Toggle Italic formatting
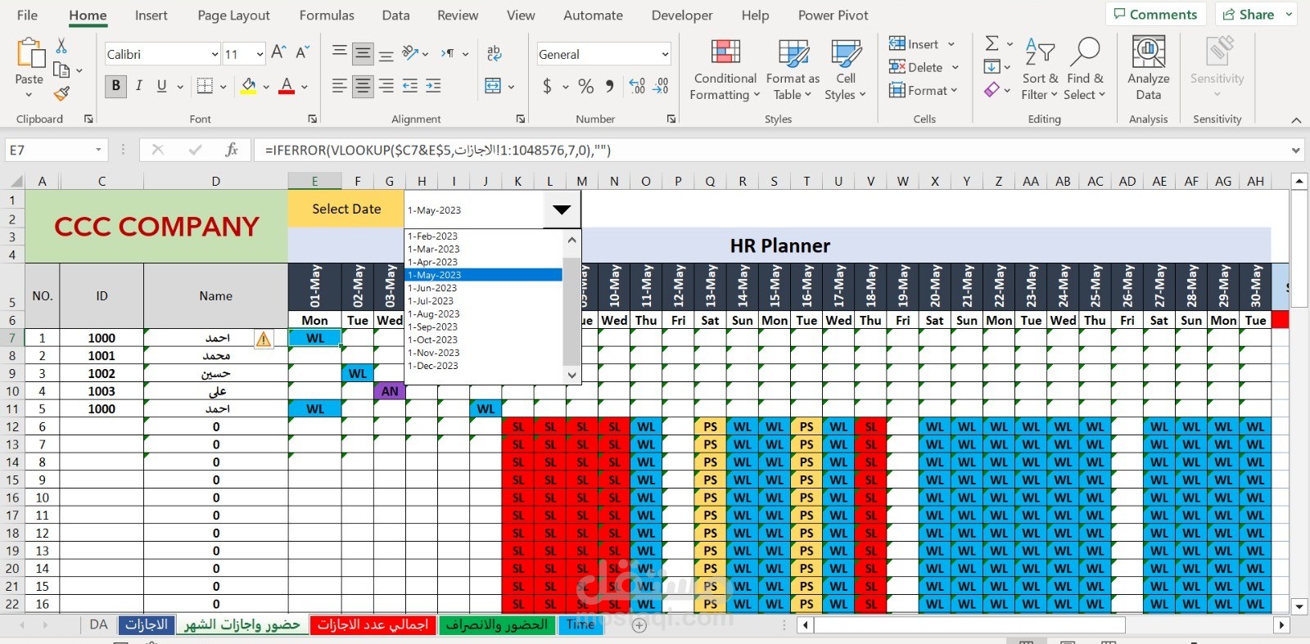This screenshot has height=644, width=1310. (139, 85)
